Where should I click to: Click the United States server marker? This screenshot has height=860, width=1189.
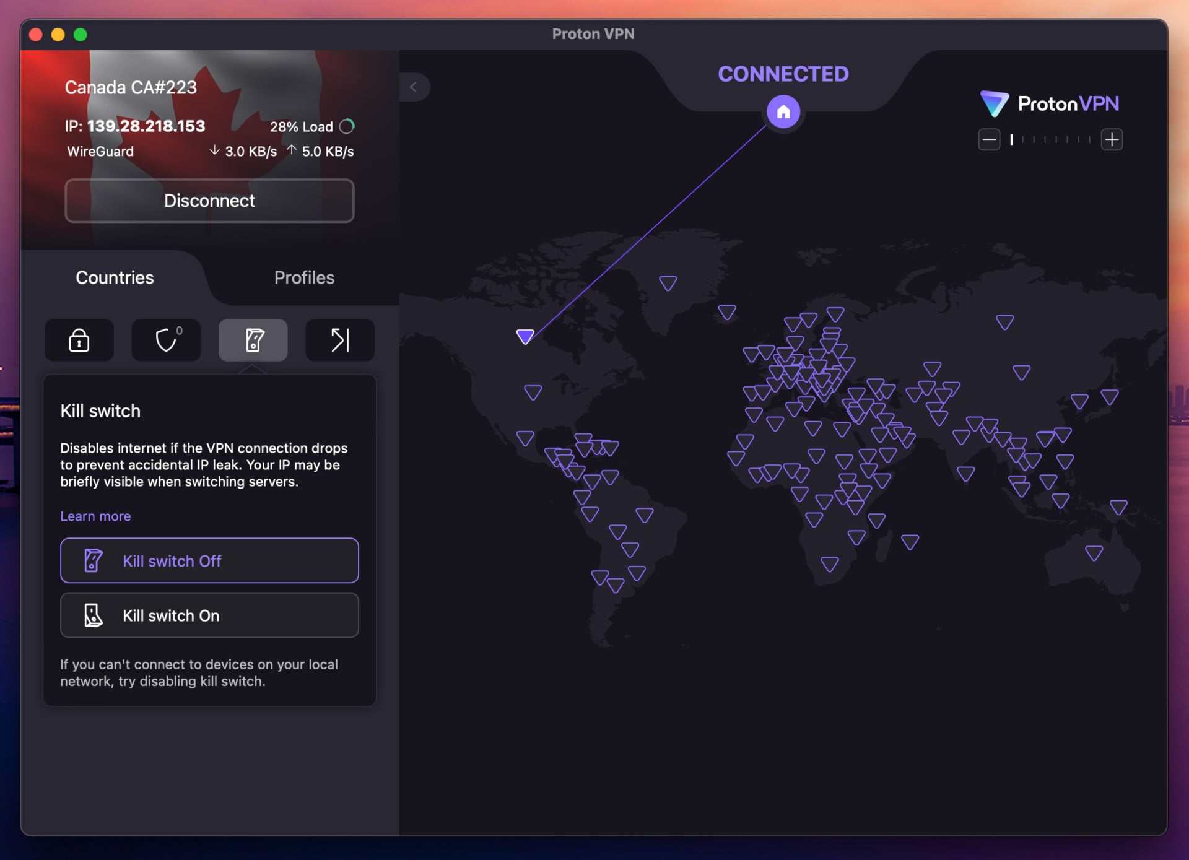point(533,392)
